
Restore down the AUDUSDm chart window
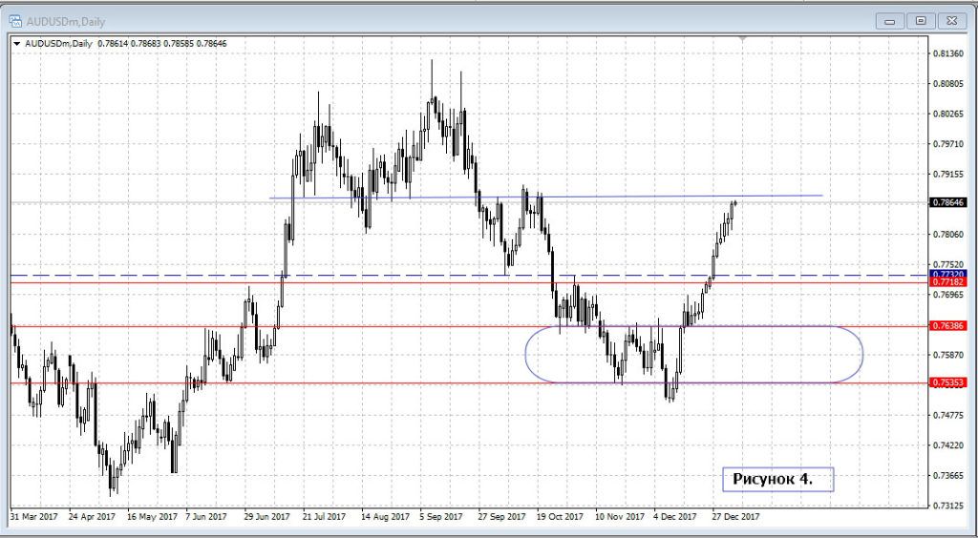point(921,19)
